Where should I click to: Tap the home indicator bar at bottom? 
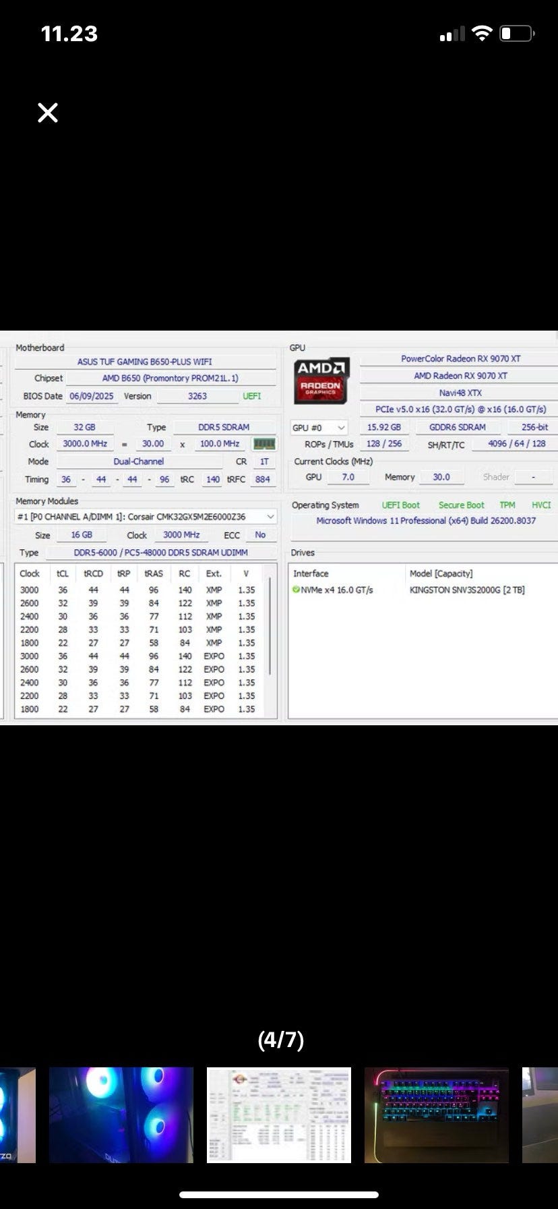click(x=279, y=1195)
